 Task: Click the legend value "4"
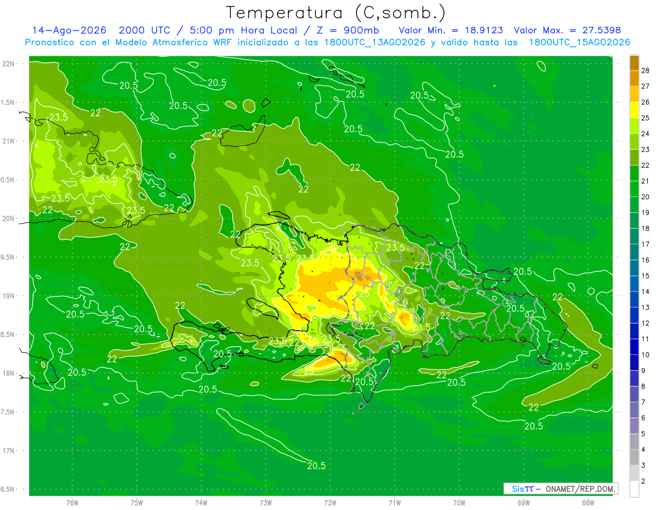643,449
